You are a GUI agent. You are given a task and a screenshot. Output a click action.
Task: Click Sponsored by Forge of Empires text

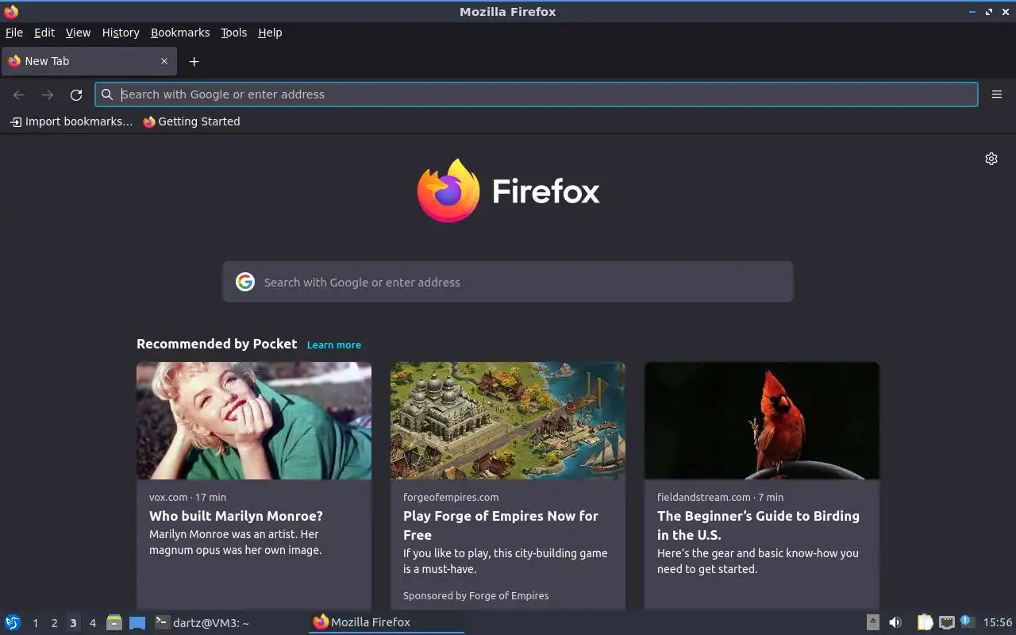point(475,595)
